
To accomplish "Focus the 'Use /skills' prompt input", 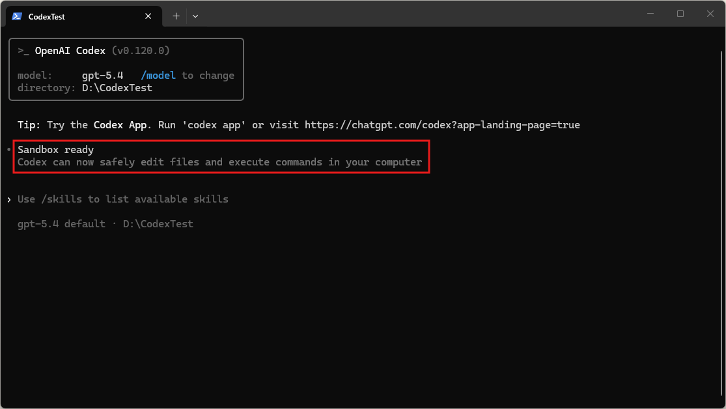I will click(x=123, y=199).
